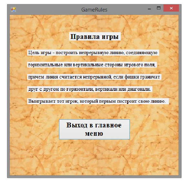This screenshot has height=185, width=186.
Task: Click the line starting 'друг с другом'
Action: [90, 89]
